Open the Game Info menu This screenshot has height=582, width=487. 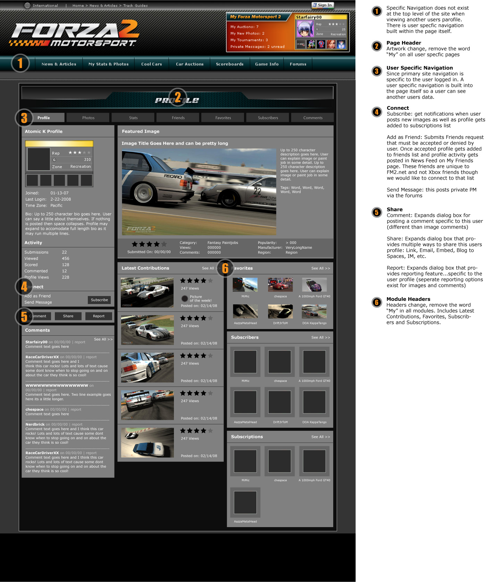click(x=267, y=64)
